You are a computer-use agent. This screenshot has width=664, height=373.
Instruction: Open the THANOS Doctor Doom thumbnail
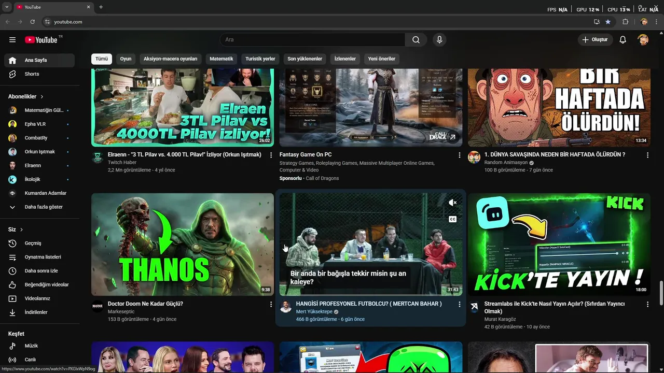(183, 245)
